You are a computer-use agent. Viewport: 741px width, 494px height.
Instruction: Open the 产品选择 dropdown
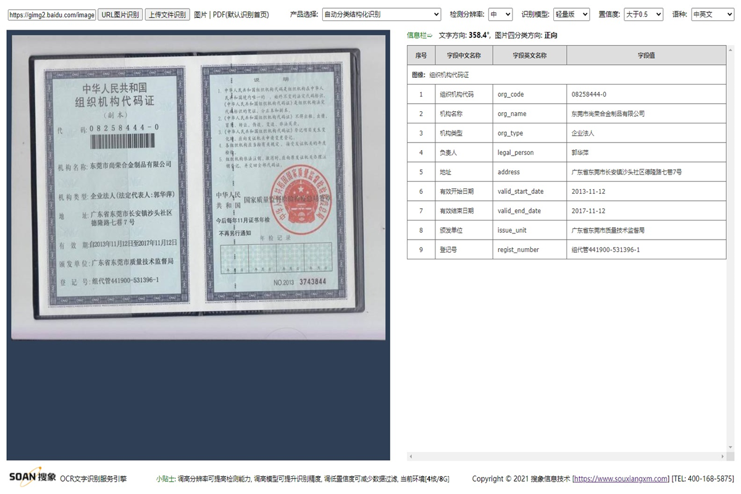380,14
